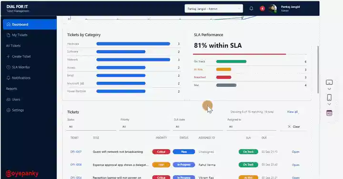Image resolution: width=343 pixels, height=179 pixels.
Task: Click Software category bar
Action: (x=121, y=51)
